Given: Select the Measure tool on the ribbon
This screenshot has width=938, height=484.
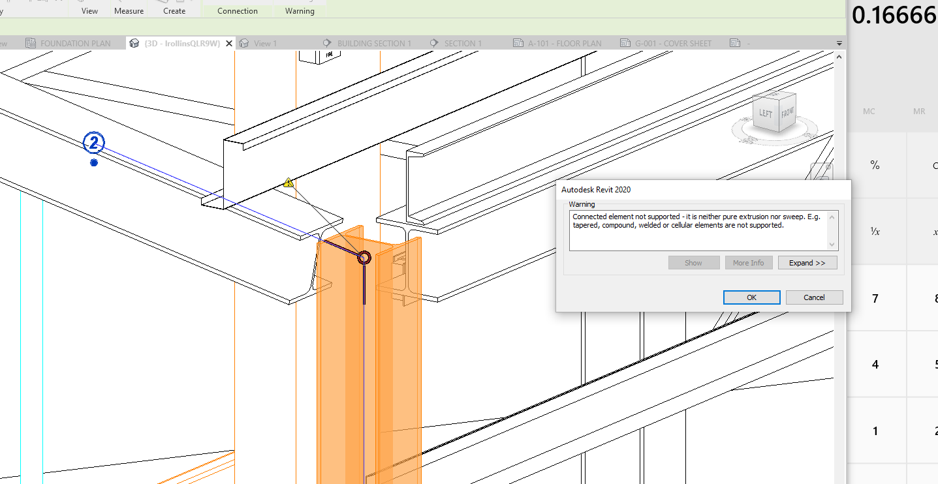Looking at the screenshot, I should point(129,10).
